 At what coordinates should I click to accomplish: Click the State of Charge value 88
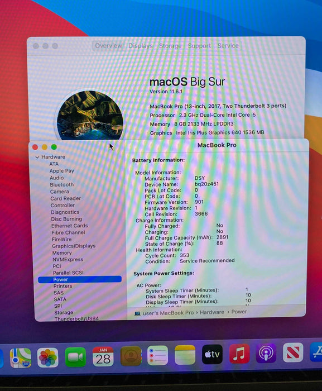tap(219, 243)
